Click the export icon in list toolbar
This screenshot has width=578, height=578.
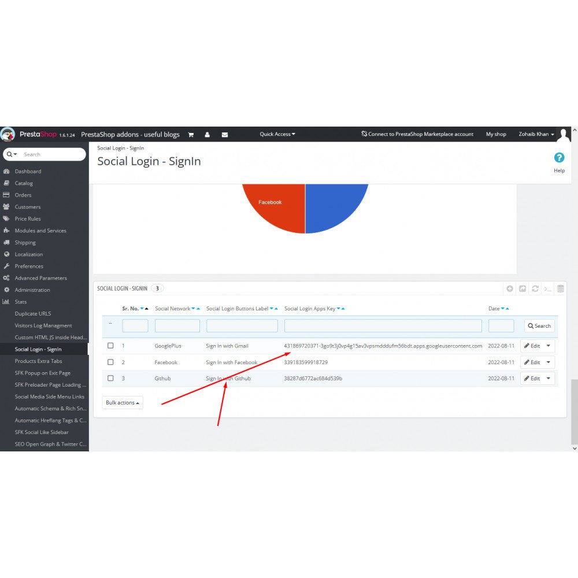pos(523,288)
